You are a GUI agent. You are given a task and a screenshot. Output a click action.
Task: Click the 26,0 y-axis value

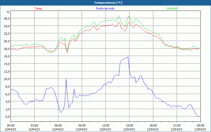tap(7, 18)
